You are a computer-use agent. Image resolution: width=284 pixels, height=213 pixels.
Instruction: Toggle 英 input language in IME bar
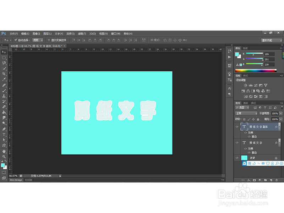coord(250,164)
